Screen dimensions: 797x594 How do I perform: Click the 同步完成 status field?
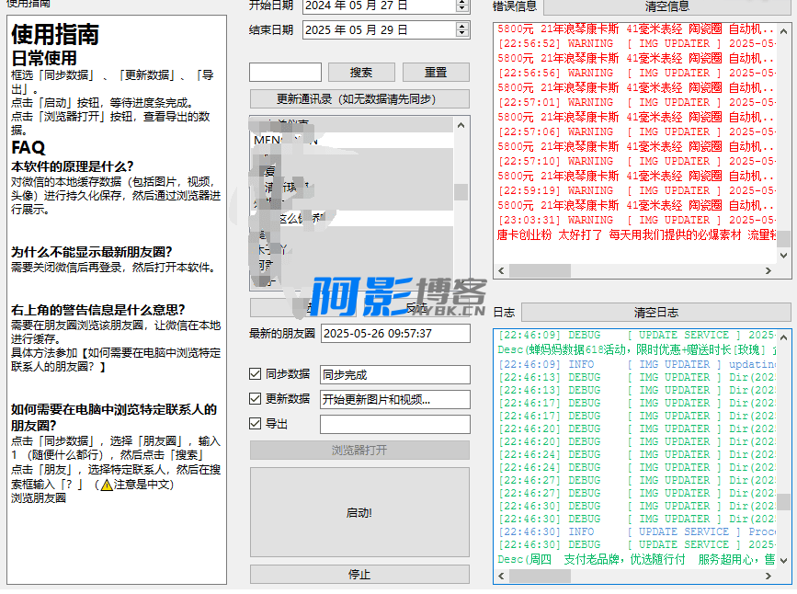coord(395,375)
